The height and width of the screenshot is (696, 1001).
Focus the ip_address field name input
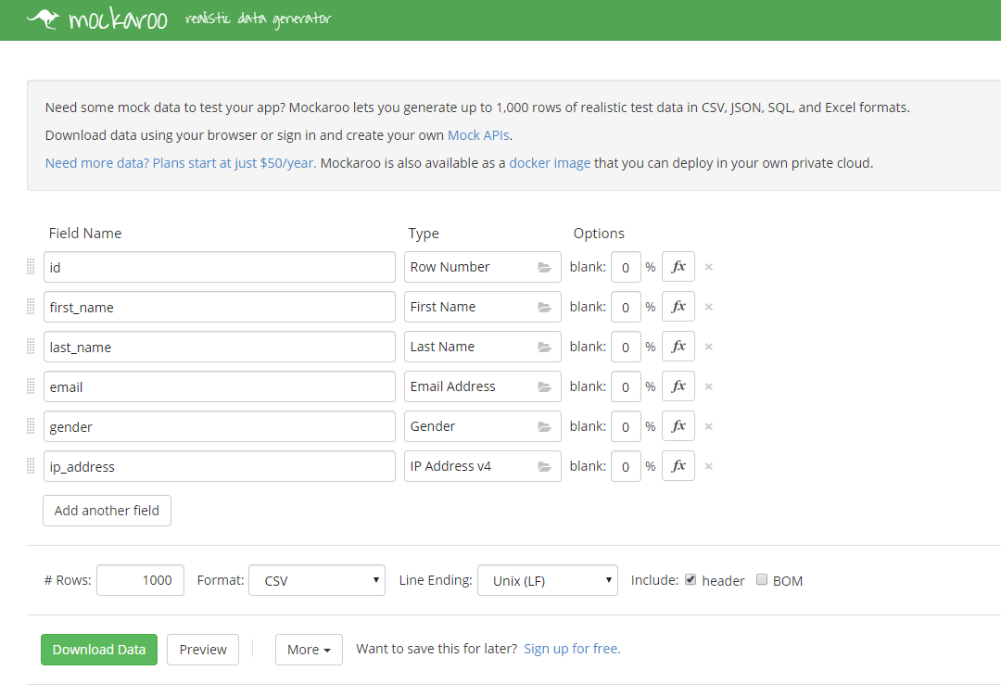[x=220, y=466]
